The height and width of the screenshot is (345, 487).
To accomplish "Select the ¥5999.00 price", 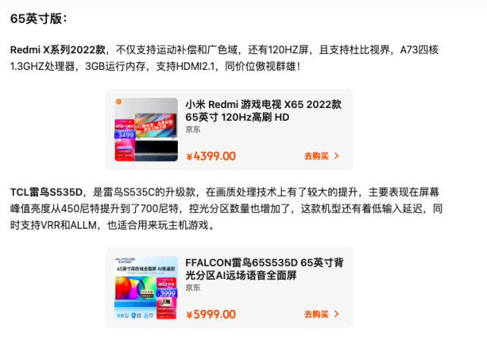I will click(211, 315).
